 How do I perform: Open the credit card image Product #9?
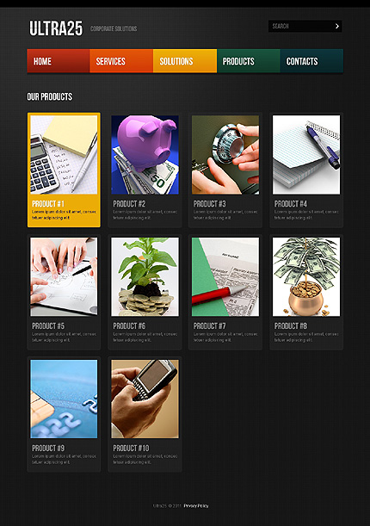coord(64,399)
